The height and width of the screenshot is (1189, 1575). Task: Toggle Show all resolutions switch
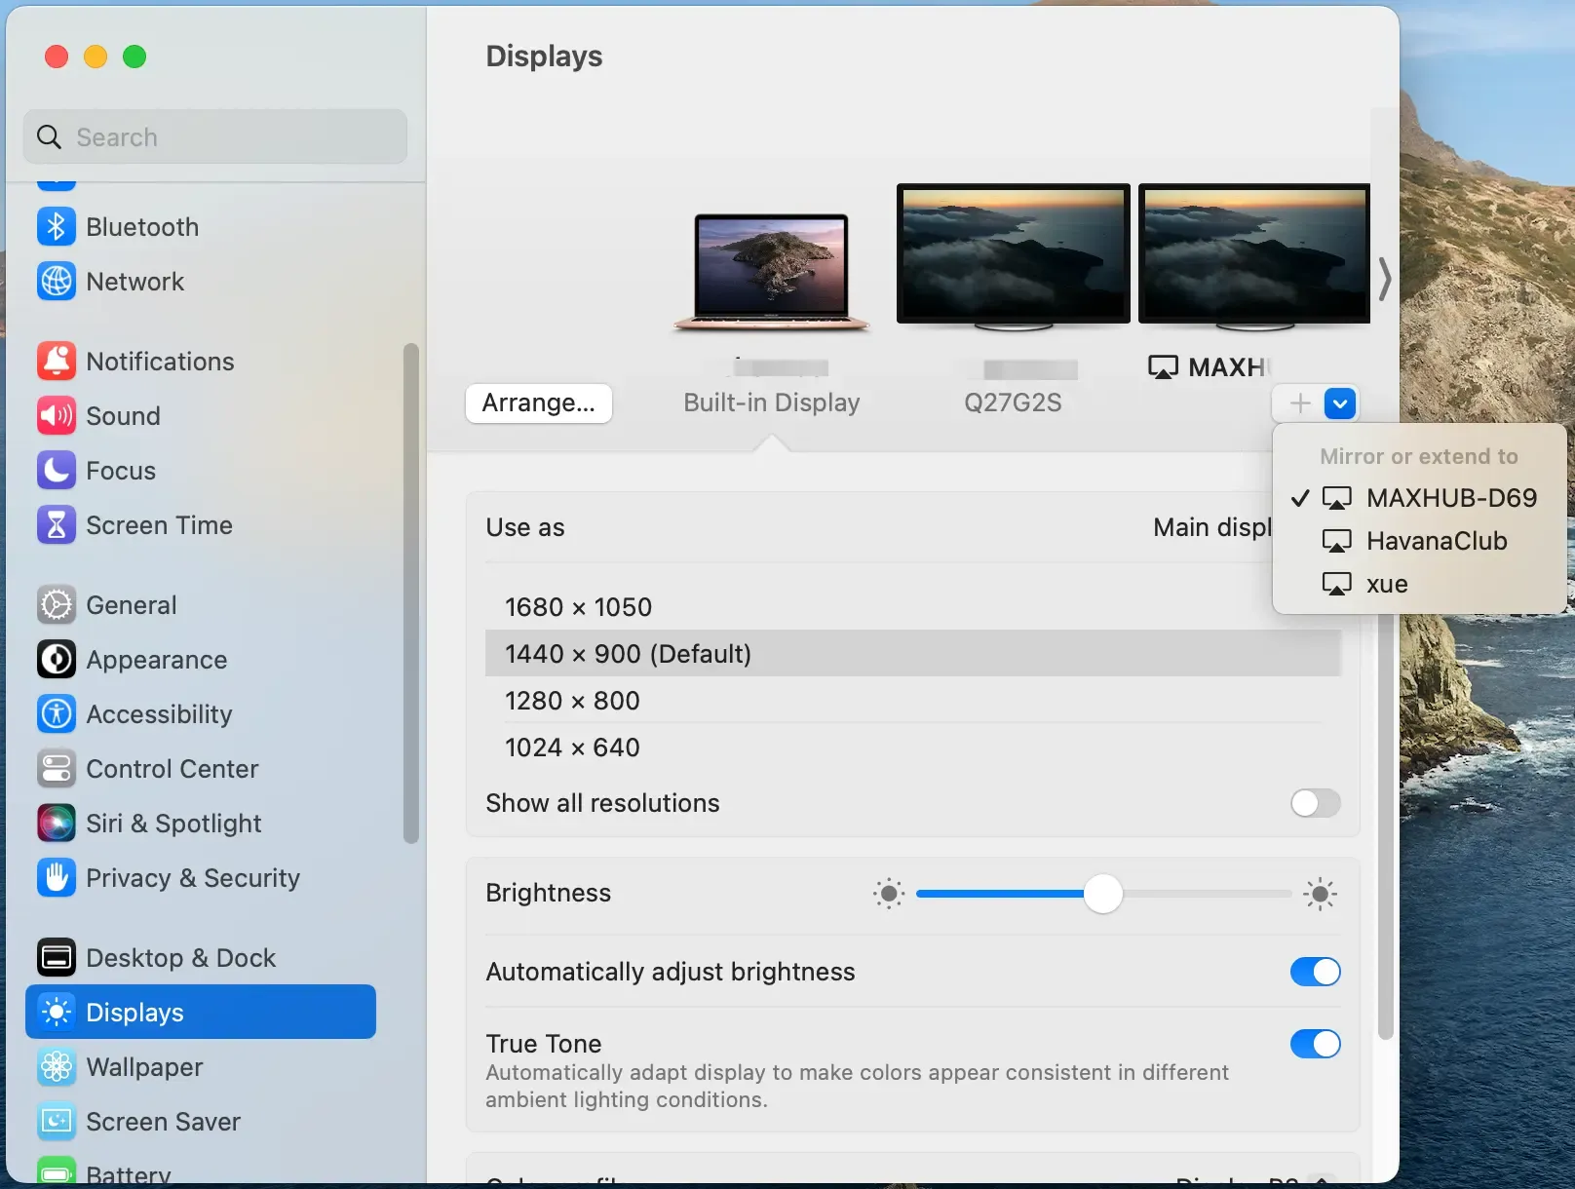tap(1315, 803)
